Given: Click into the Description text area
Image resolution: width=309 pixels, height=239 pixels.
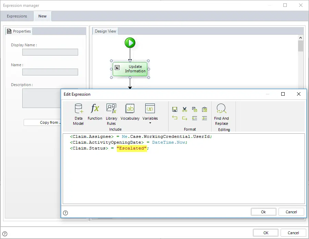Looking at the screenshot, I should point(42,98).
